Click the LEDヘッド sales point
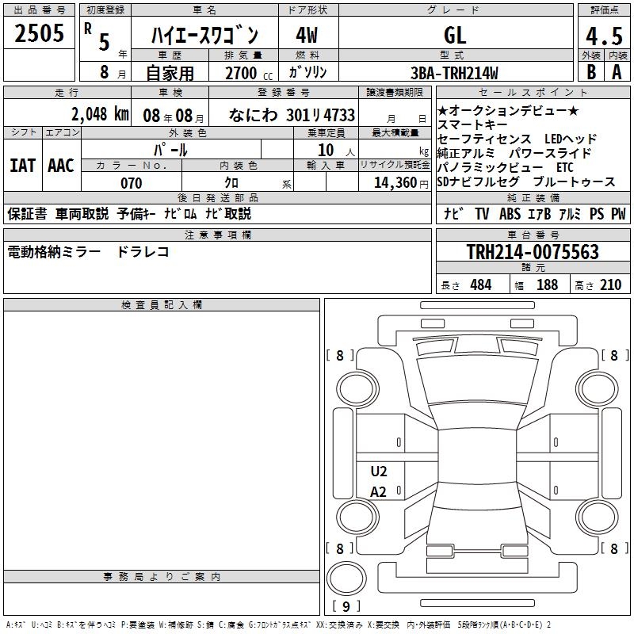The height and width of the screenshot is (634, 634). pos(571,139)
